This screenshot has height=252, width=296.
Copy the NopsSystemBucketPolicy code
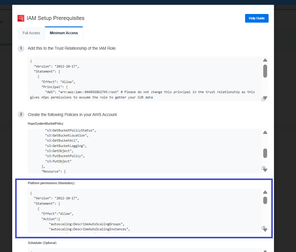point(263,168)
